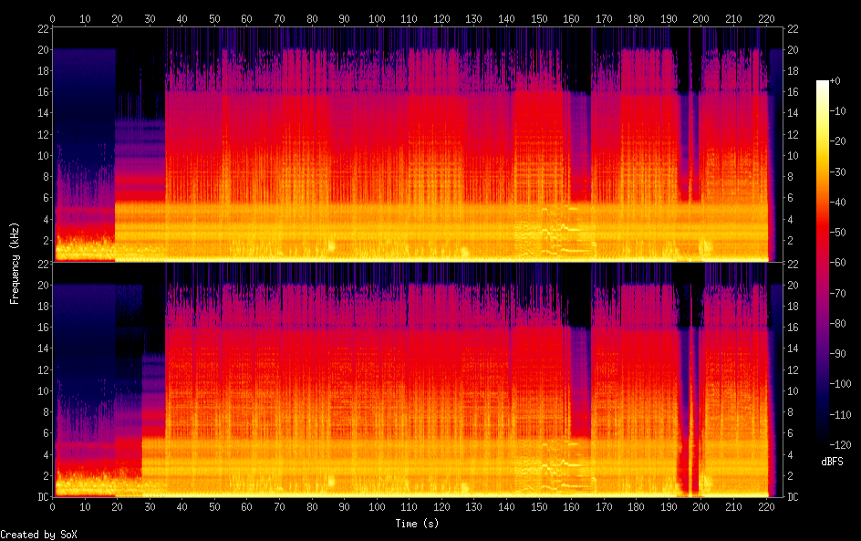
Task: Click the 'dBFS' label under the color scale
Action: coord(831,463)
